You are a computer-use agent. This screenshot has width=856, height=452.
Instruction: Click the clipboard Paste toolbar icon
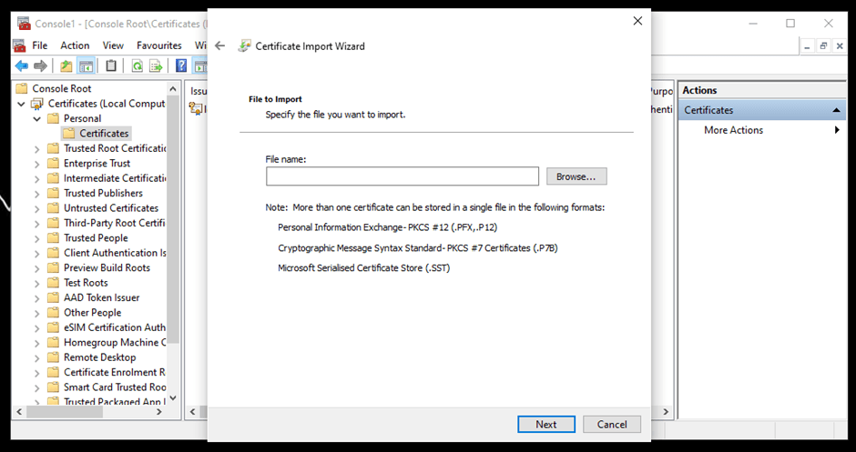pos(111,66)
